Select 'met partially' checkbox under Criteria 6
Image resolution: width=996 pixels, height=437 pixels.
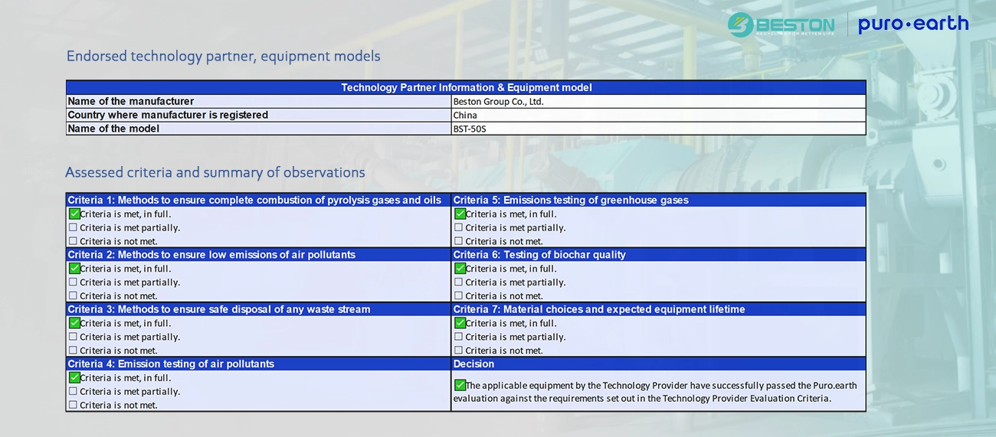coord(459,282)
